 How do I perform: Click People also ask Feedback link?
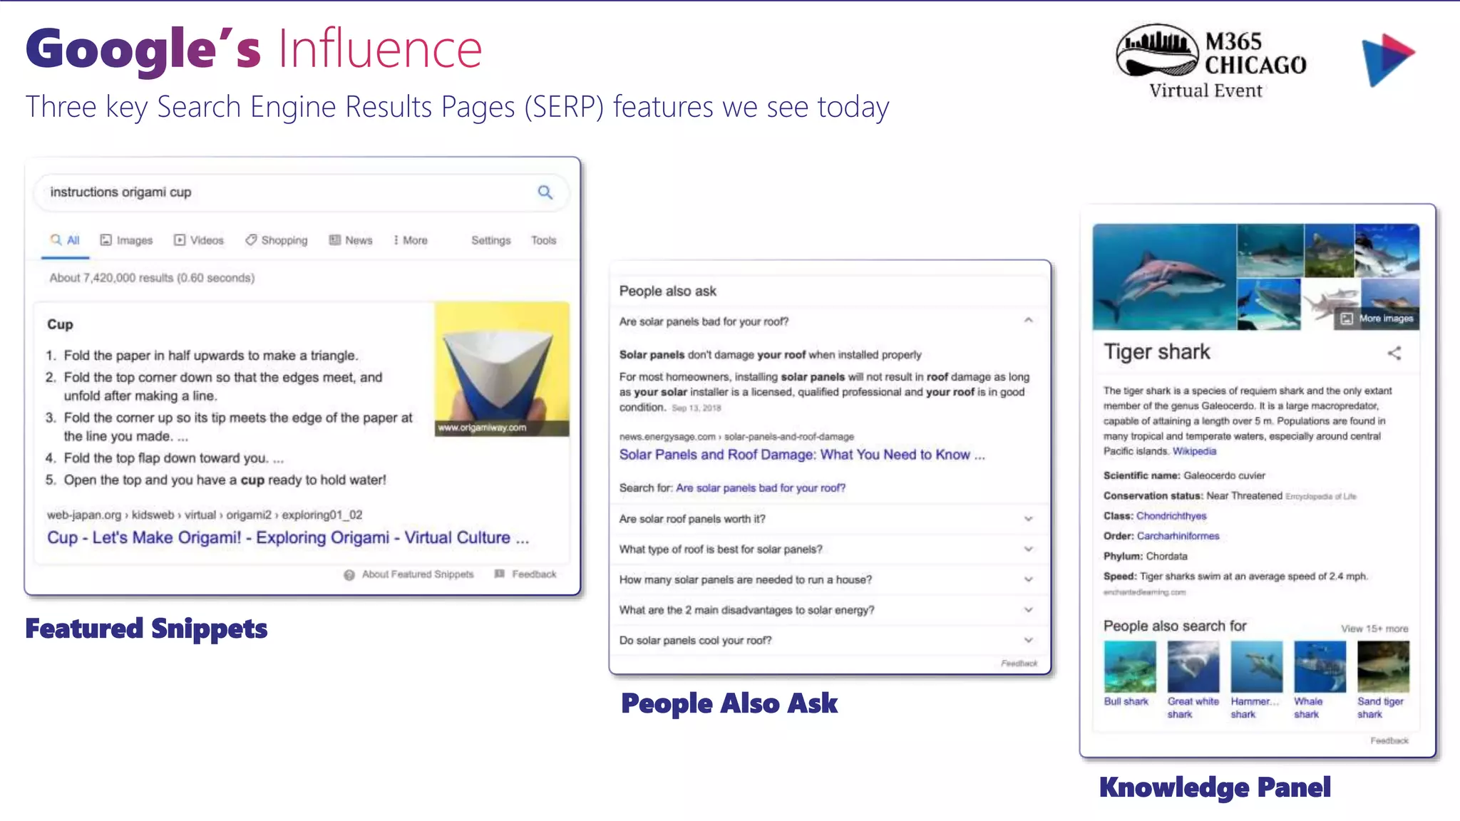point(1019,663)
